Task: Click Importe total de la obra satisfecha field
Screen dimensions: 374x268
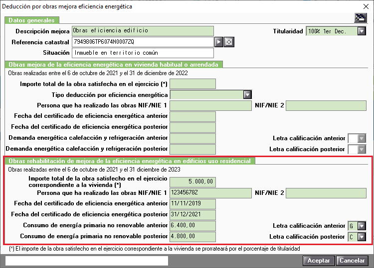Action: click(192, 84)
